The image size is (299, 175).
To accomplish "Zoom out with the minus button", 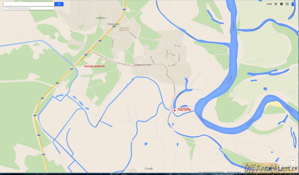I will pos(293,164).
